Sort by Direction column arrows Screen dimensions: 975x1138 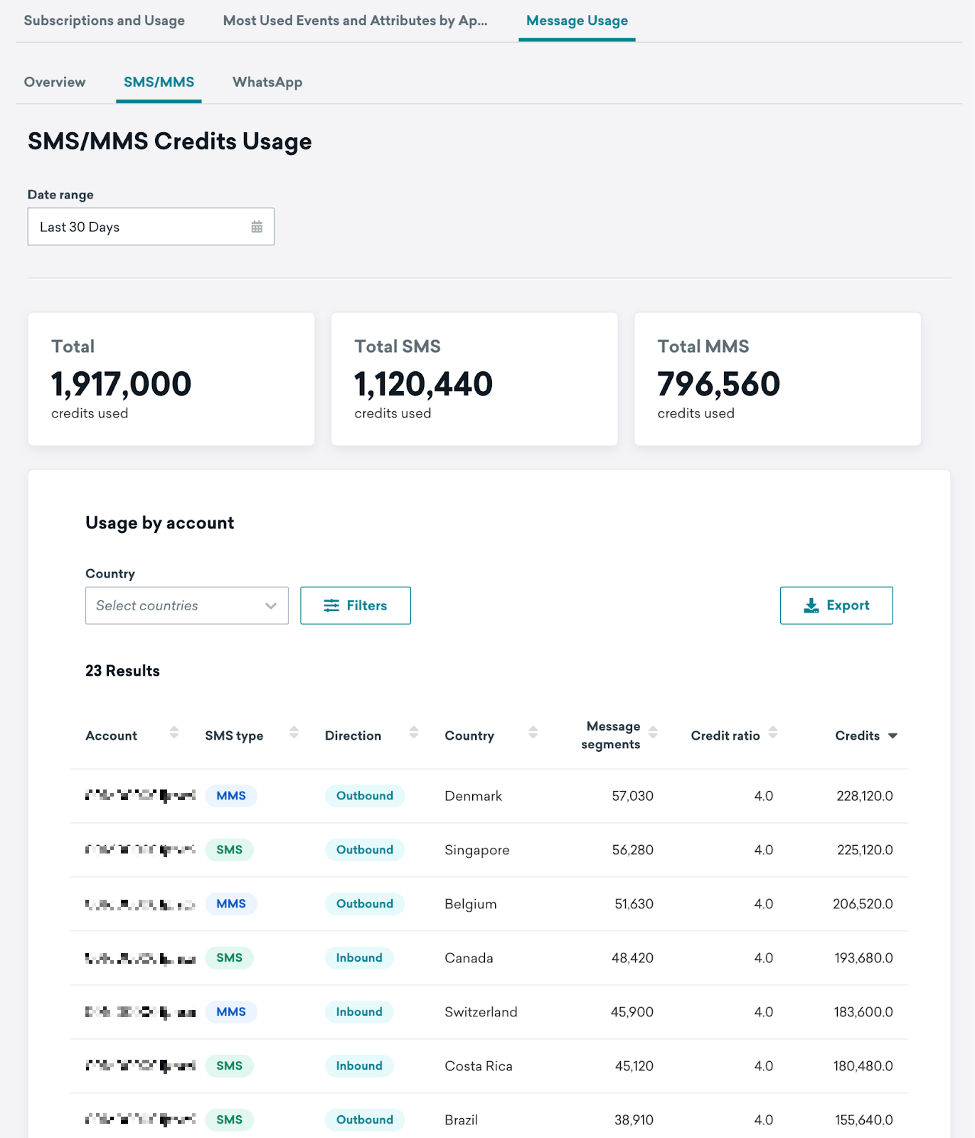point(414,733)
